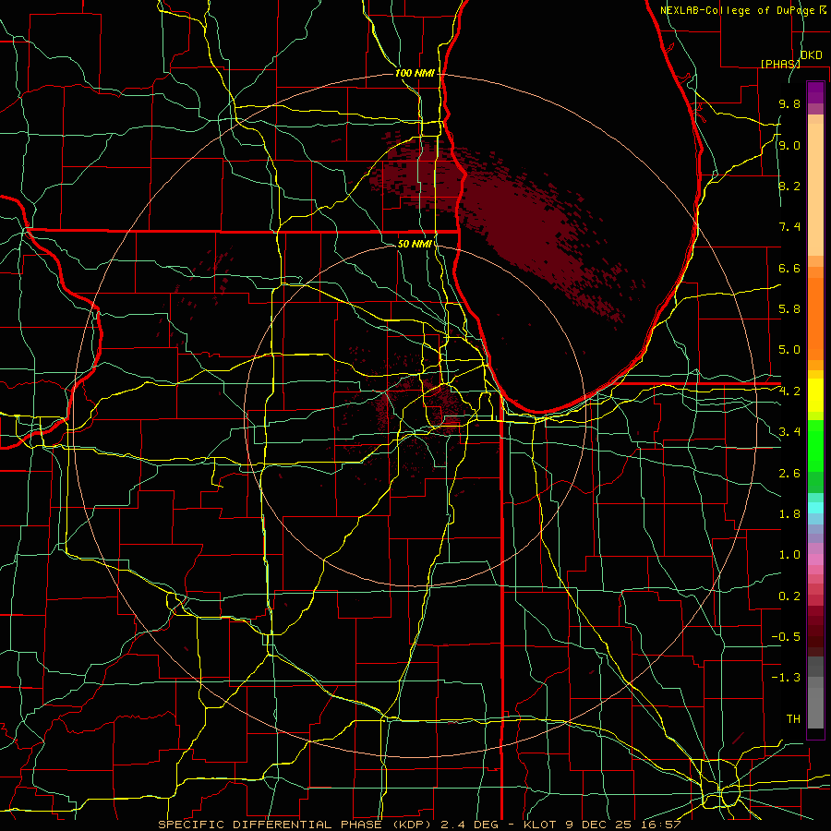Pick the purple band atop the color bar
831x831 pixels.
point(815,92)
